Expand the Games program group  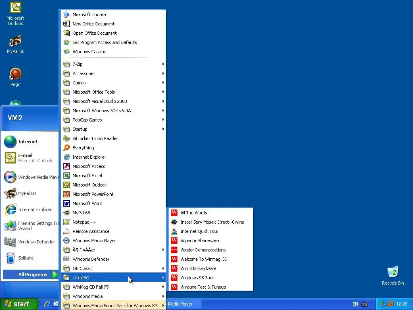point(113,83)
